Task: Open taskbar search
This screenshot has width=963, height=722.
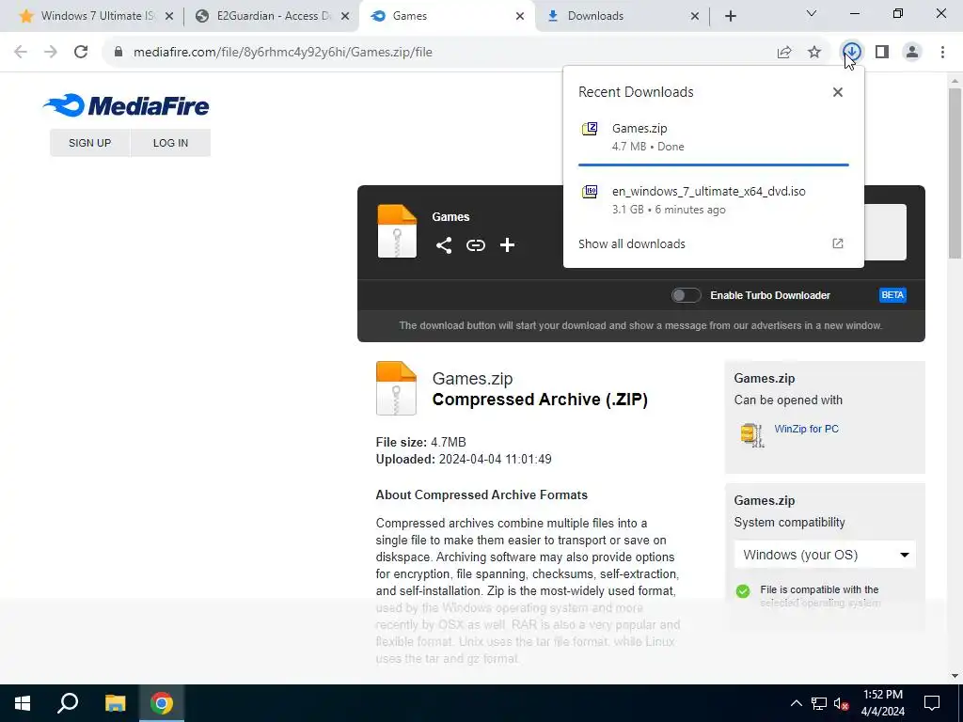Action: [68, 703]
